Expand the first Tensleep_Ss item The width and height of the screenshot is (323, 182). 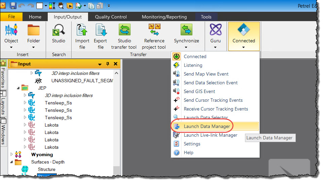25,102
